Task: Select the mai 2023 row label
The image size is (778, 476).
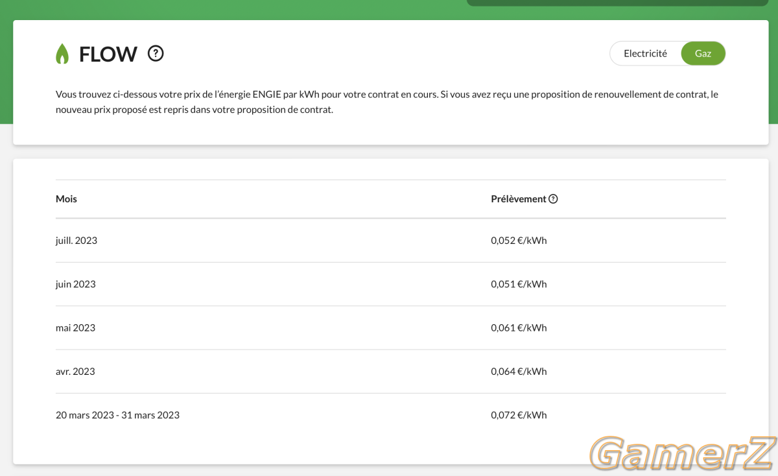Action: coord(75,327)
